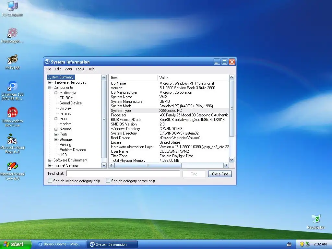The width and height of the screenshot is (332, 249).
Task: Check Search category names only
Action: (108, 181)
